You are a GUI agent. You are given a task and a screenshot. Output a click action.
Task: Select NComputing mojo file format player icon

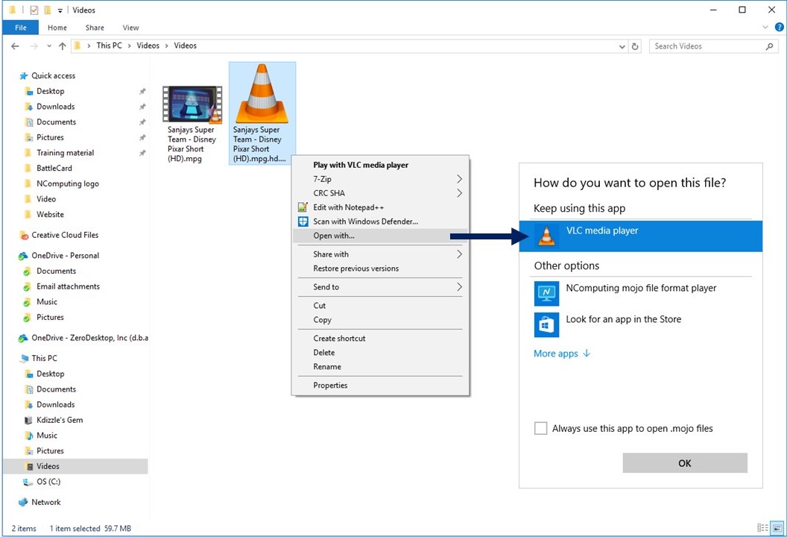[546, 293]
